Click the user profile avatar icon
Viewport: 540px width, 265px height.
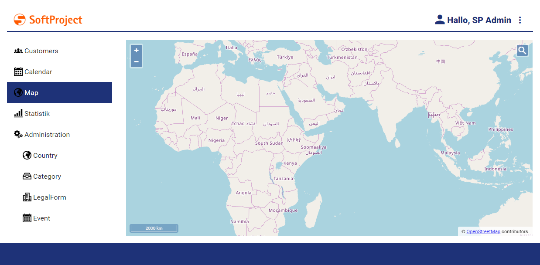440,20
